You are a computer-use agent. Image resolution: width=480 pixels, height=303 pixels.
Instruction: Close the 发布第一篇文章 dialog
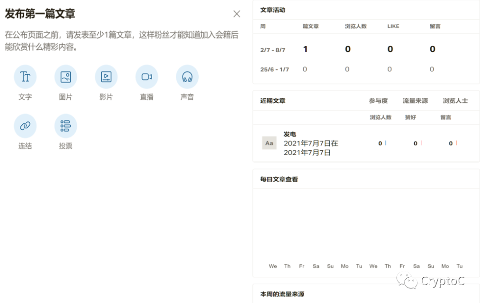pyautogui.click(x=237, y=14)
